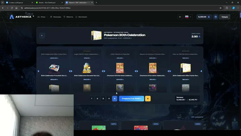Screen dimensions: 241x136
Task: Open a new browser tab
Action: click(x=96, y=3)
